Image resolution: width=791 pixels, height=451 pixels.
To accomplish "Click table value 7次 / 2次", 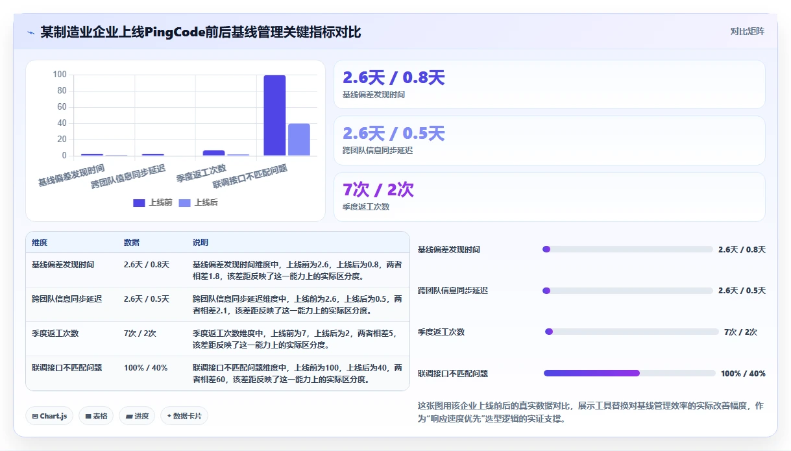I will coord(140,334).
